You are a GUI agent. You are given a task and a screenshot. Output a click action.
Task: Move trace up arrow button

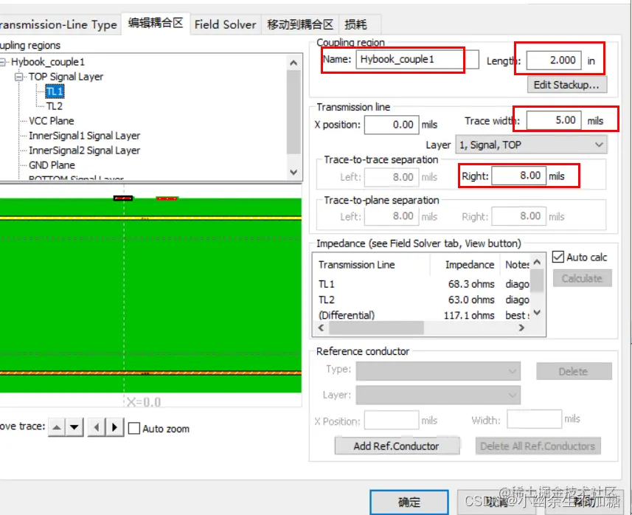tap(57, 427)
